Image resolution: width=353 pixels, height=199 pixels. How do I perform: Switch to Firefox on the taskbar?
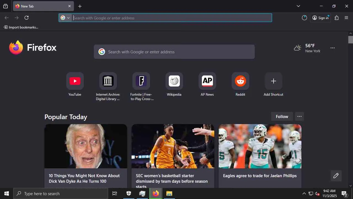pyautogui.click(x=156, y=193)
